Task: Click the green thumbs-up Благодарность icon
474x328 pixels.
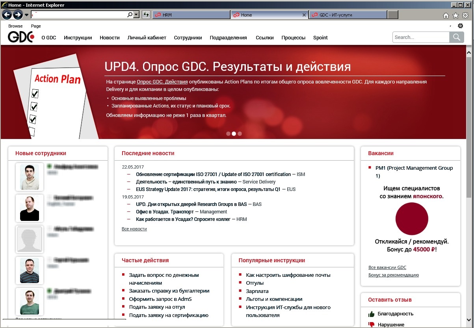Action: (371, 313)
